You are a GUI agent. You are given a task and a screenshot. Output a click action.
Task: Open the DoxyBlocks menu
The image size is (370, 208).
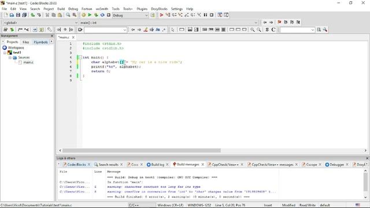click(x=159, y=9)
